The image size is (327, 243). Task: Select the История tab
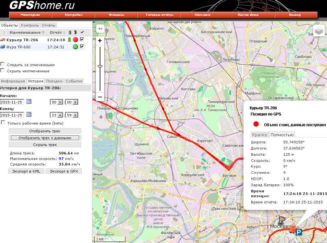(x=36, y=81)
